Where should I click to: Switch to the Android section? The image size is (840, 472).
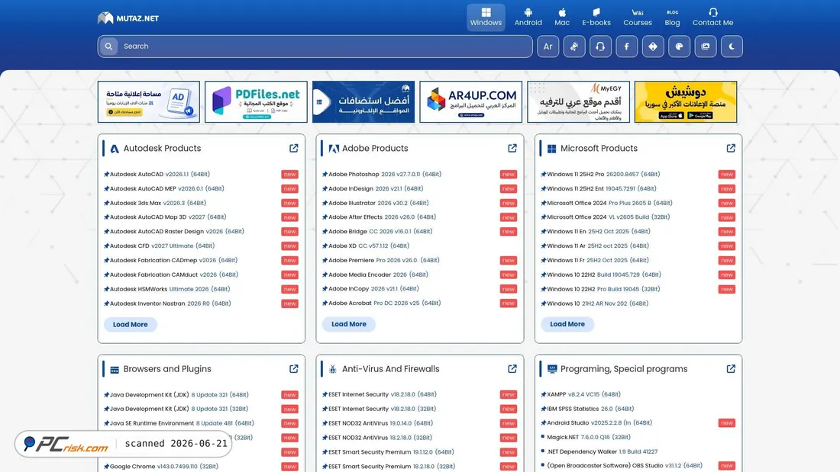[528, 17]
